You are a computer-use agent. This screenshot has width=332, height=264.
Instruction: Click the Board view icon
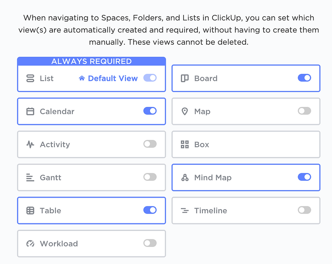pyautogui.click(x=185, y=78)
